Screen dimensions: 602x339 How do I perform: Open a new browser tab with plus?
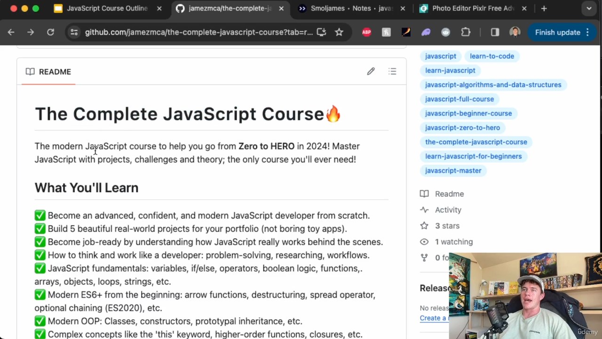544,8
